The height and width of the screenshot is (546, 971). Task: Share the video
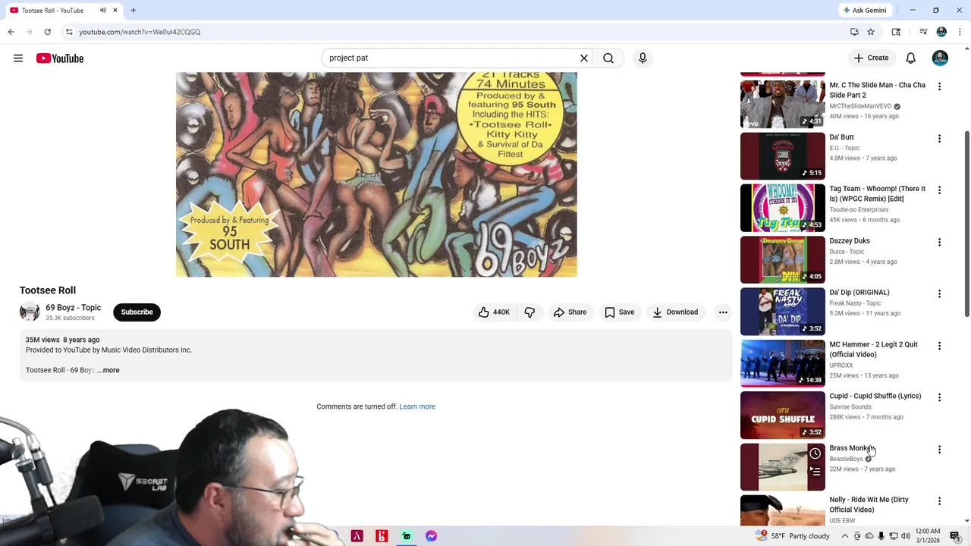pyautogui.click(x=570, y=312)
